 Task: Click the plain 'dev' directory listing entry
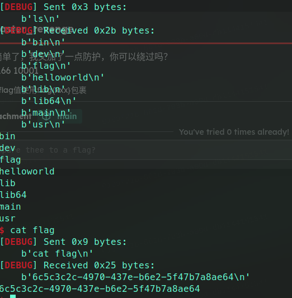pyautogui.click(x=8, y=148)
